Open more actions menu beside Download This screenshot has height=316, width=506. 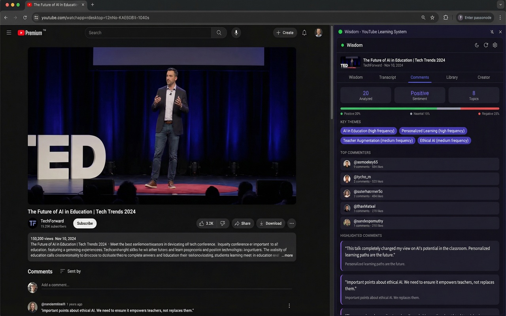tap(292, 224)
